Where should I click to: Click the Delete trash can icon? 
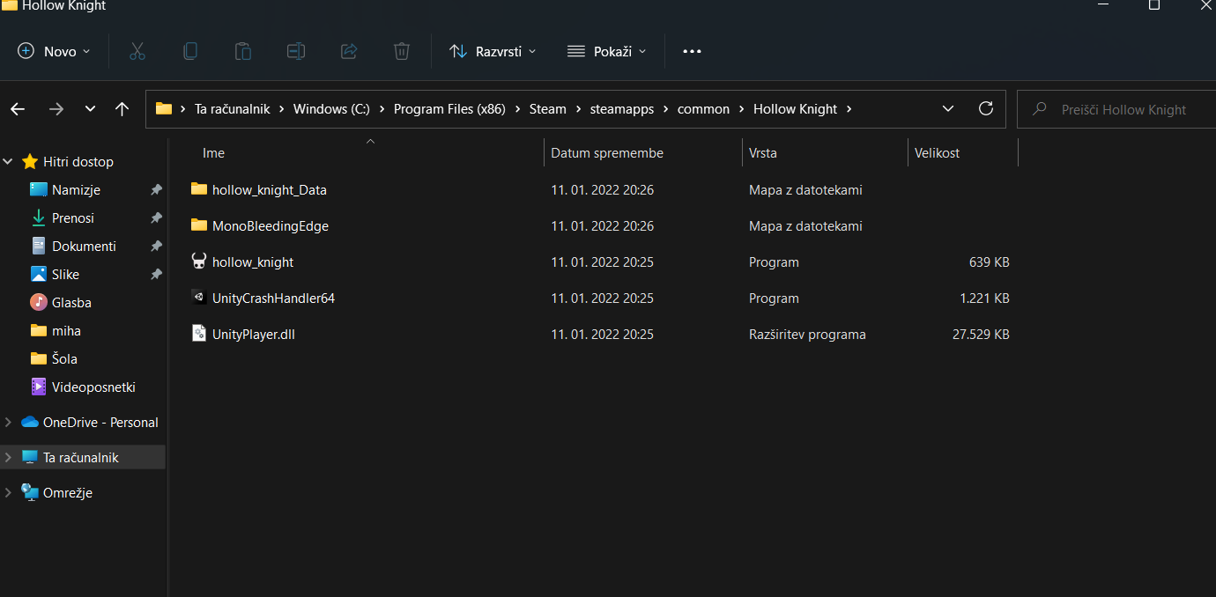pyautogui.click(x=402, y=51)
